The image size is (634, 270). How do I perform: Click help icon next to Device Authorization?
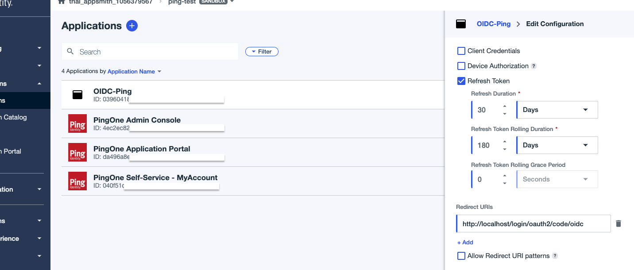[533, 66]
